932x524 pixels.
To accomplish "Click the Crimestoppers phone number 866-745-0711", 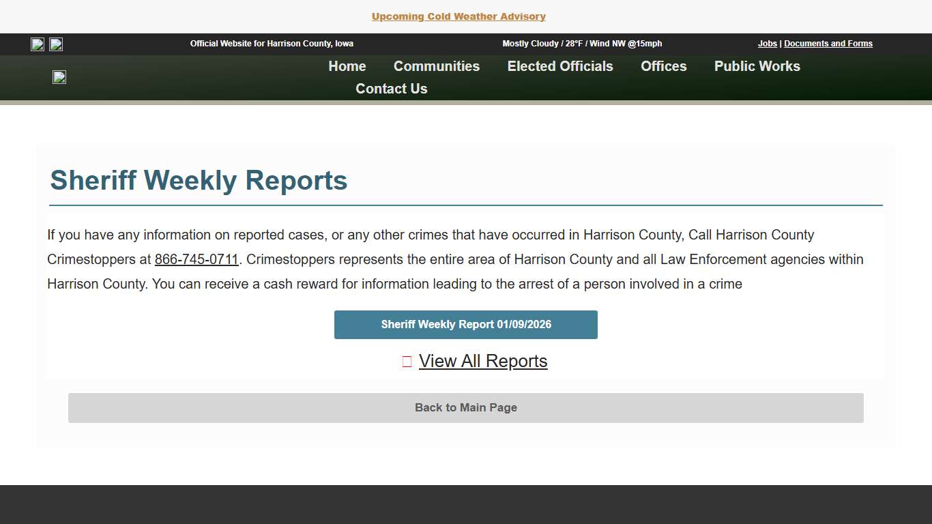I will (196, 259).
